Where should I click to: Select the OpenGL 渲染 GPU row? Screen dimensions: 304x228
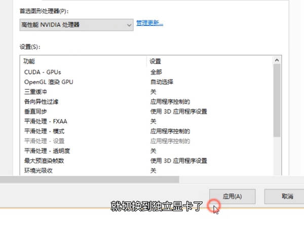coord(146,82)
